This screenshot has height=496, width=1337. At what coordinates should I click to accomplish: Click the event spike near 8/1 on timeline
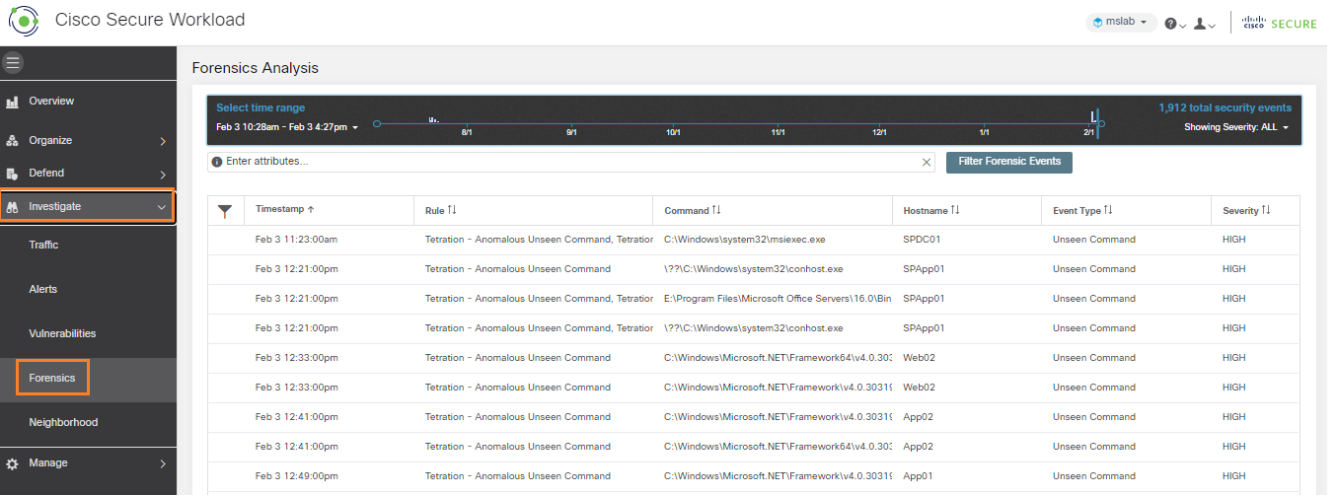coord(433,119)
